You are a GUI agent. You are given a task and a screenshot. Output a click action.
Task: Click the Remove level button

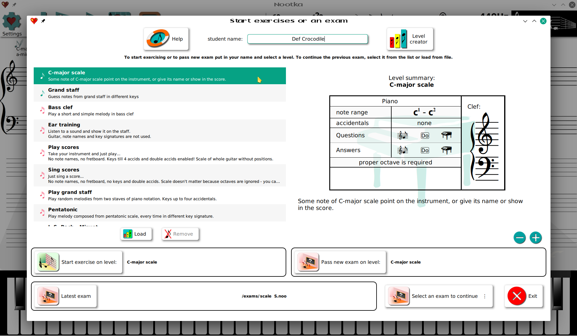(180, 234)
